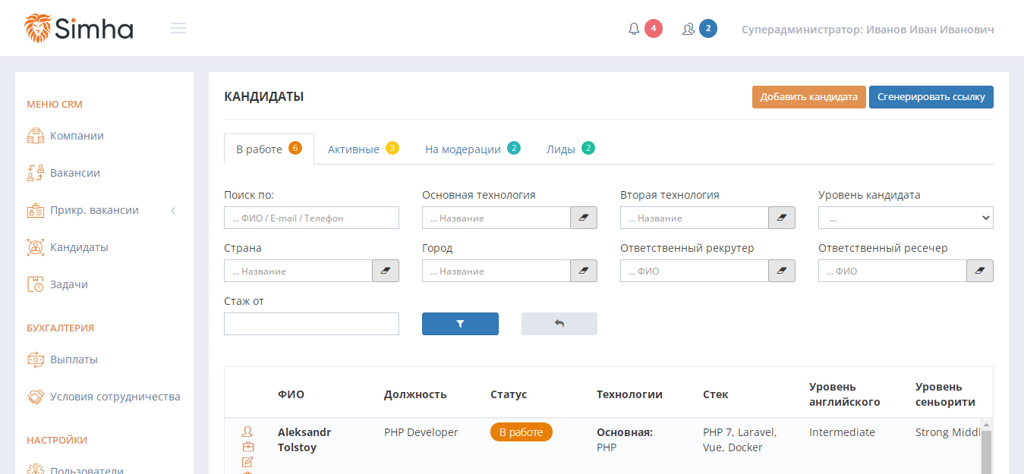Open the notifications bell icon
This screenshot has height=474, width=1024.
coord(634,29)
